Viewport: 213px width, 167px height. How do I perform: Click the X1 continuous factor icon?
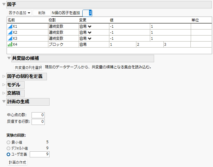pyautogui.click(x=10, y=26)
